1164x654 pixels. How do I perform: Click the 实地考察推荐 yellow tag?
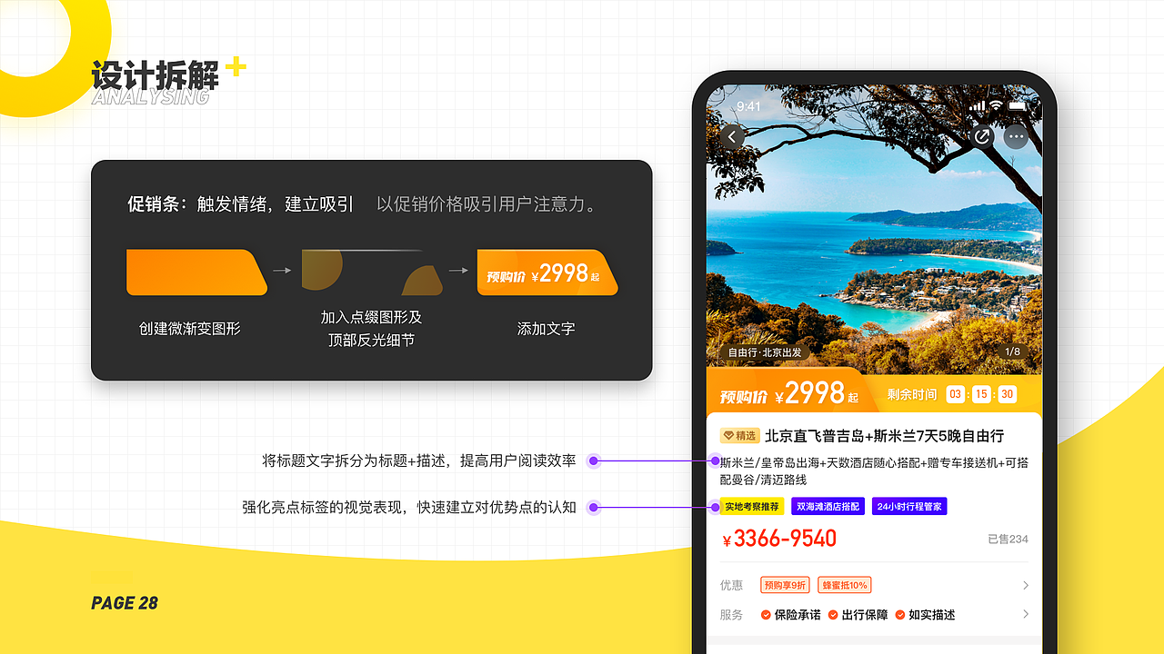pyautogui.click(x=751, y=507)
